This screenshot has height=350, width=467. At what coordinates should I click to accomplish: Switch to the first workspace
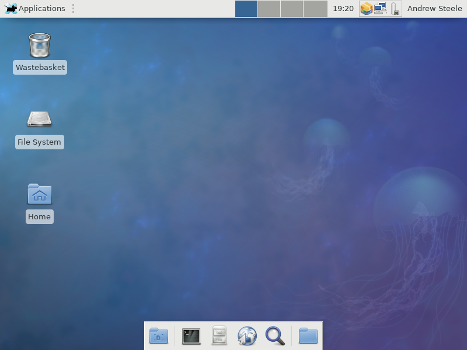click(x=246, y=9)
